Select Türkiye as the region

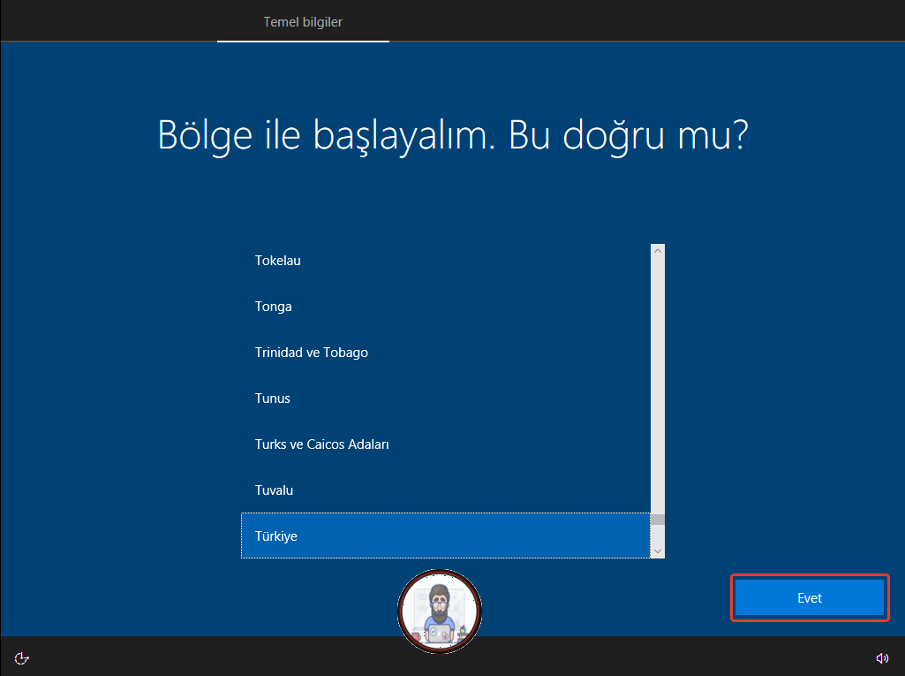click(x=446, y=535)
